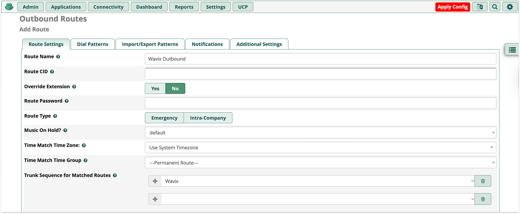Select Intra-Company route type
The height and width of the screenshot is (214, 520).
(x=208, y=117)
